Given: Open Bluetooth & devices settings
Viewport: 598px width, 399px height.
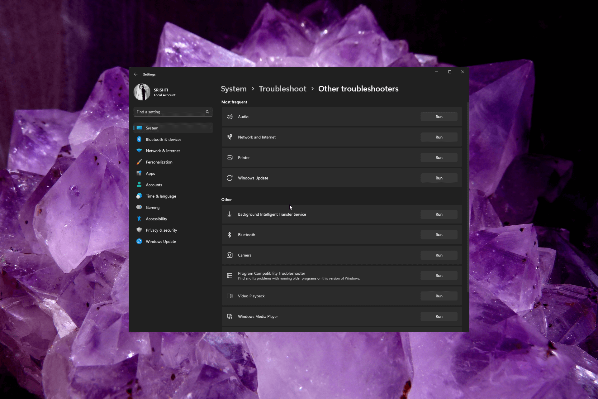Looking at the screenshot, I should (173, 139).
